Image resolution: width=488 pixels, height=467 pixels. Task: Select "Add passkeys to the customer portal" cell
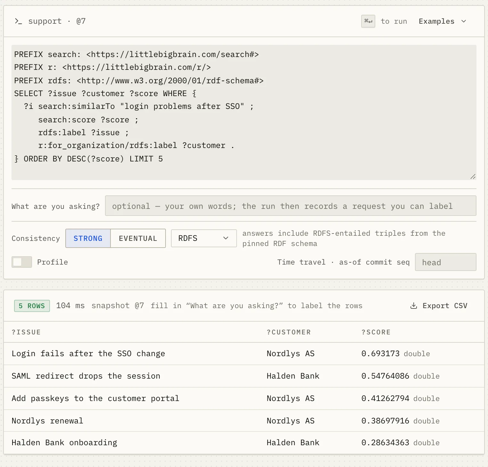[95, 398]
